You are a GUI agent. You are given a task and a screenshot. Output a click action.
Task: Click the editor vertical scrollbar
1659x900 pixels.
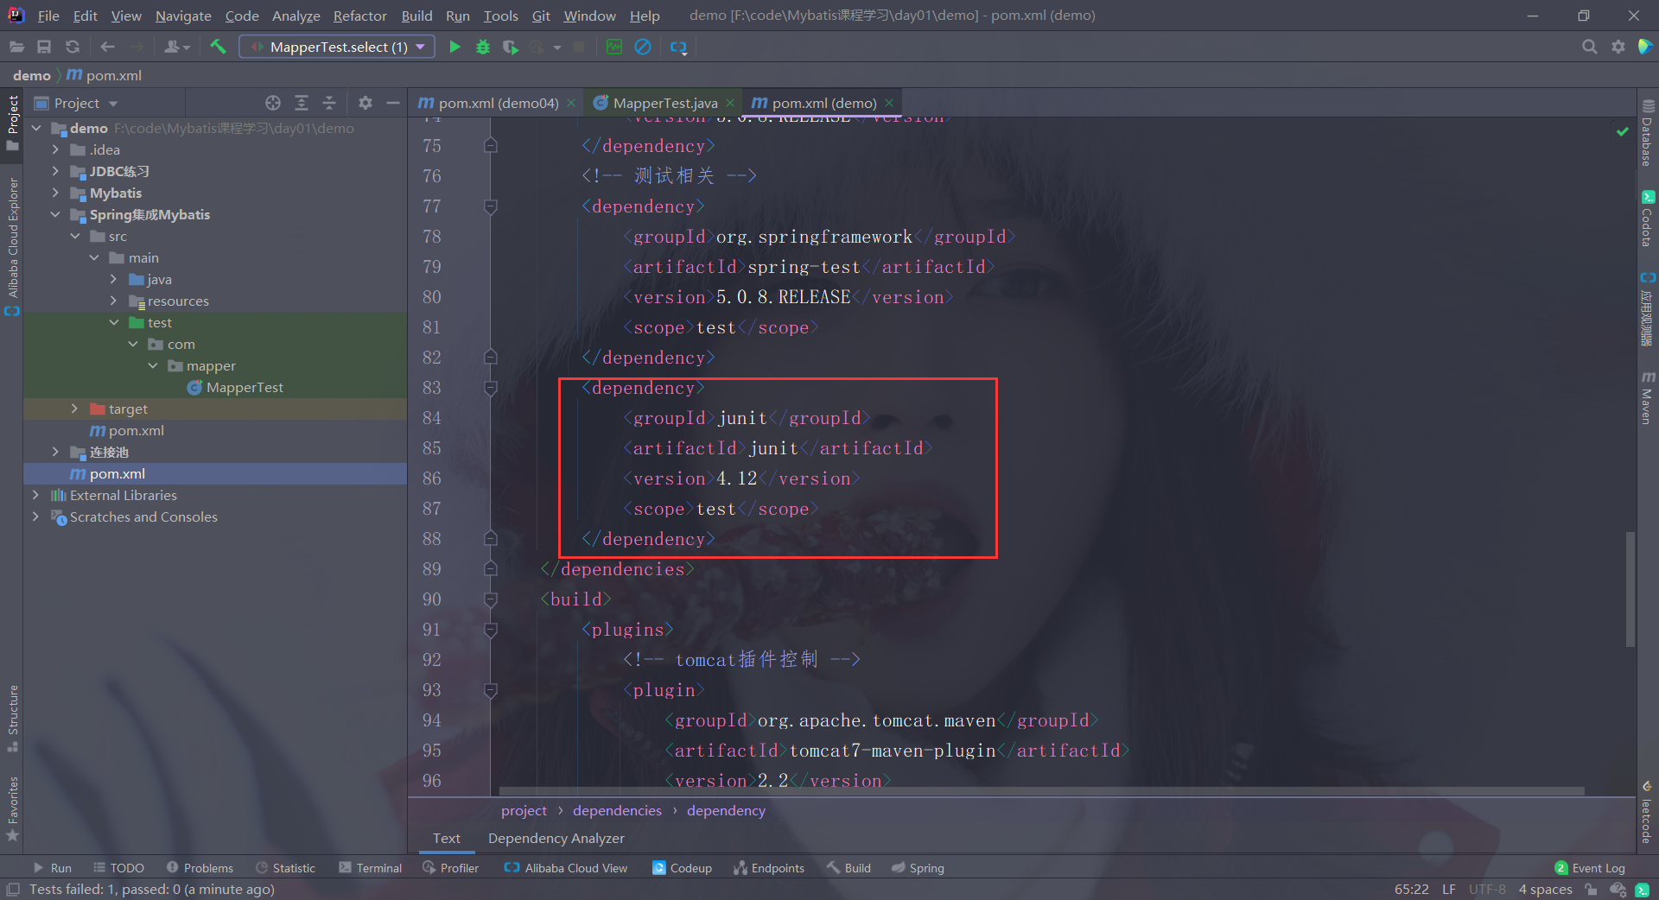pyautogui.click(x=1630, y=589)
